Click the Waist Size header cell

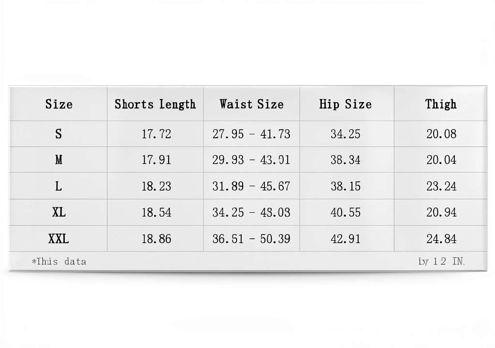point(251,104)
